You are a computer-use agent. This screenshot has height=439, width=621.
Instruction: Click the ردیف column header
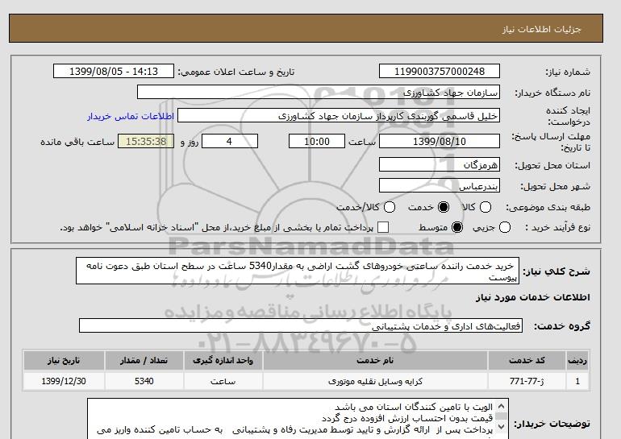point(577,360)
